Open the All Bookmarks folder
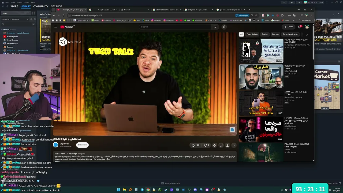343x193 pixels. click(x=305, y=20)
